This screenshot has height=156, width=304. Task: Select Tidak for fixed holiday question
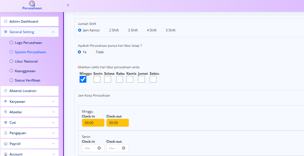[92, 52]
